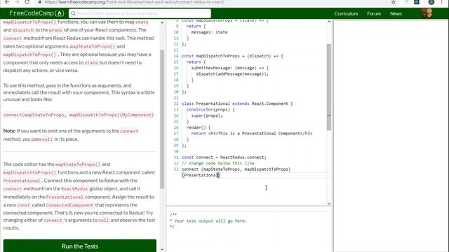Click the code editor scrollbar thumb
This screenshot has height=252, width=449.
[329, 87]
